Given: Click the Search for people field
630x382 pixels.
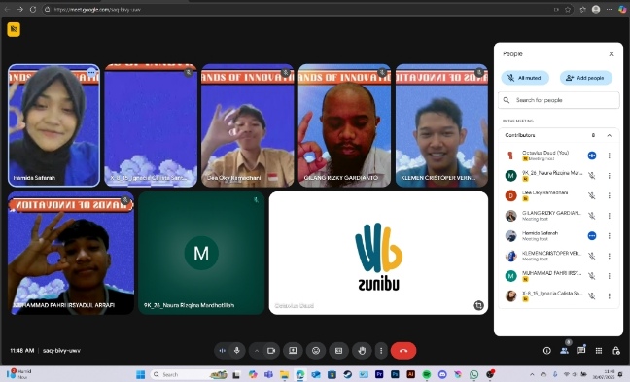Looking at the screenshot, I should (x=558, y=100).
